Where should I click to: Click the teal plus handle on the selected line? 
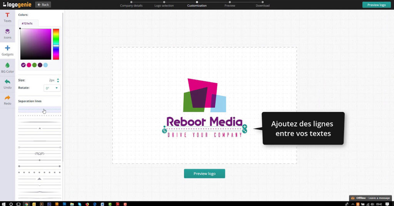tap(245, 126)
